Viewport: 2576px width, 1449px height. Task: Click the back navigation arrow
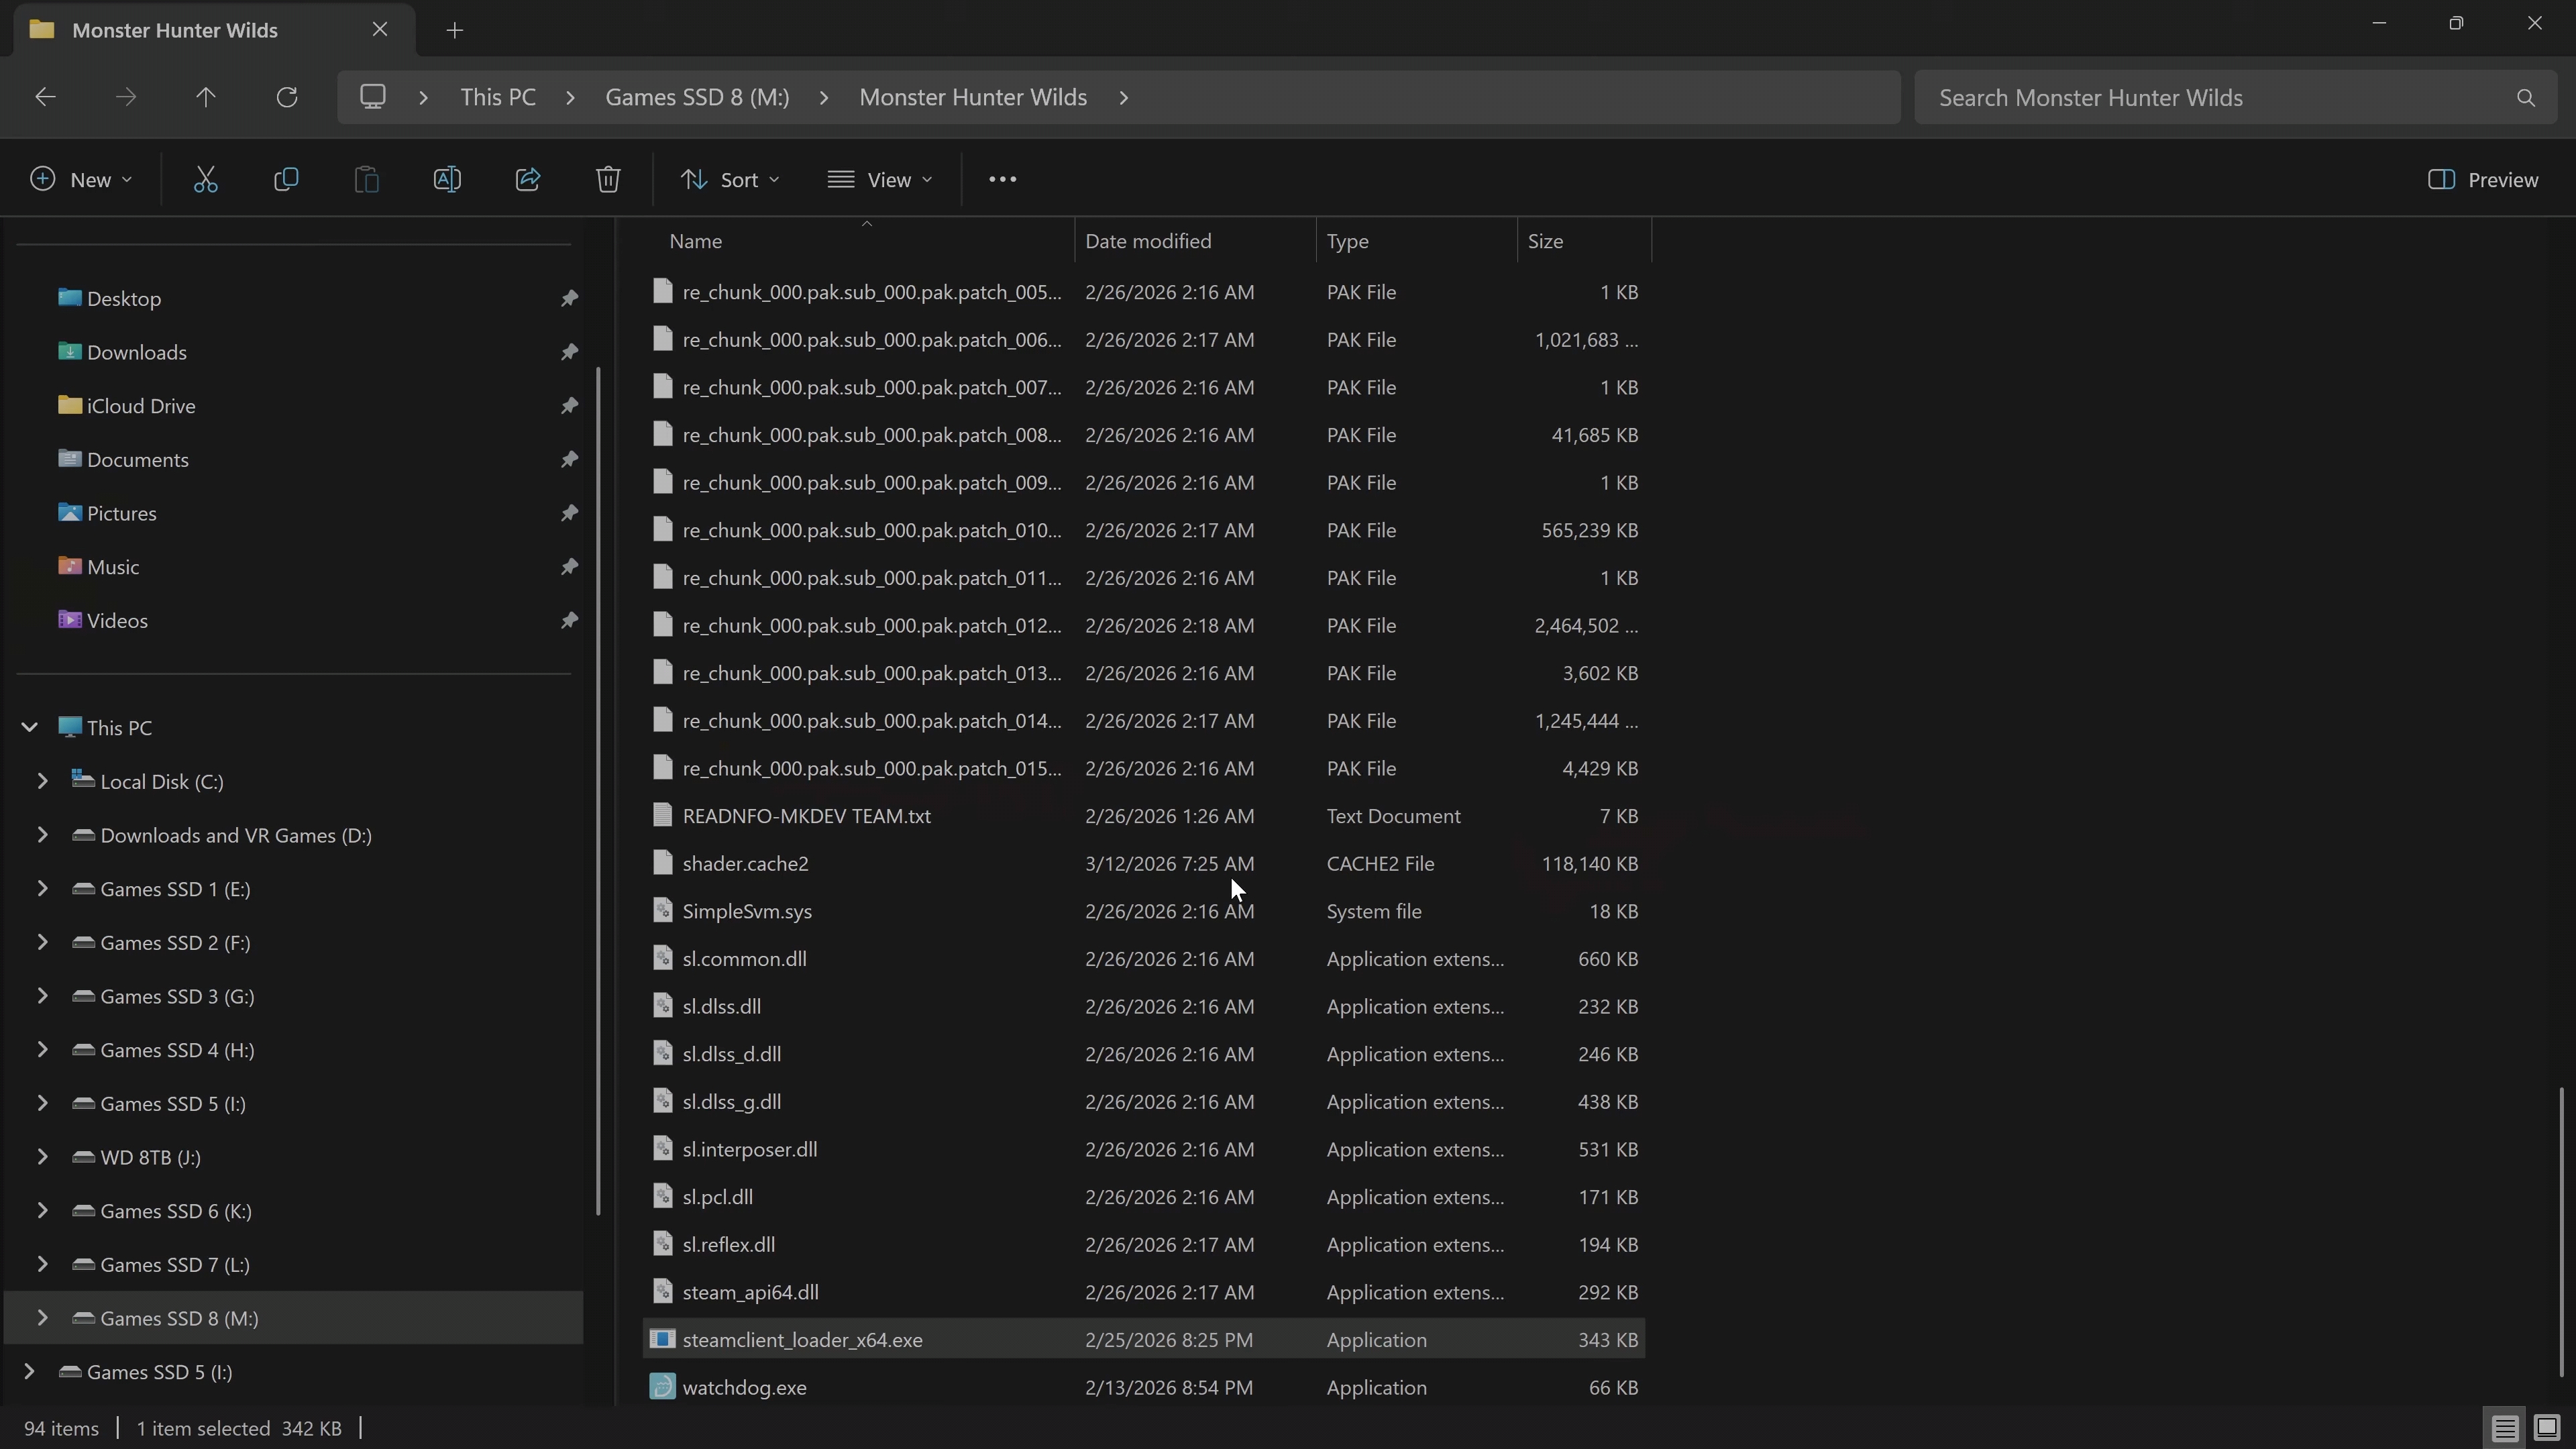coord(45,97)
